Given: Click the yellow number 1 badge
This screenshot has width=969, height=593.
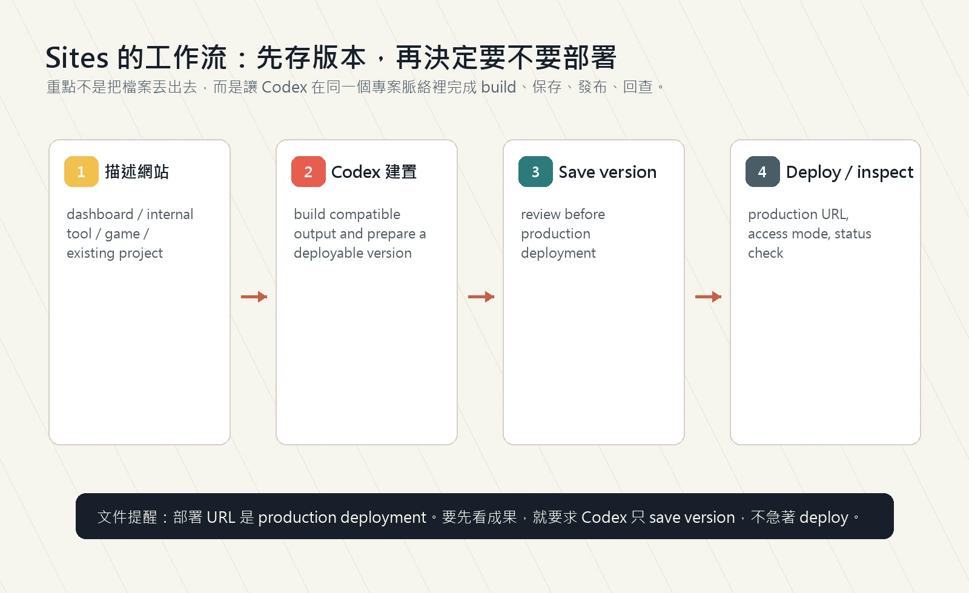Looking at the screenshot, I should [81, 172].
